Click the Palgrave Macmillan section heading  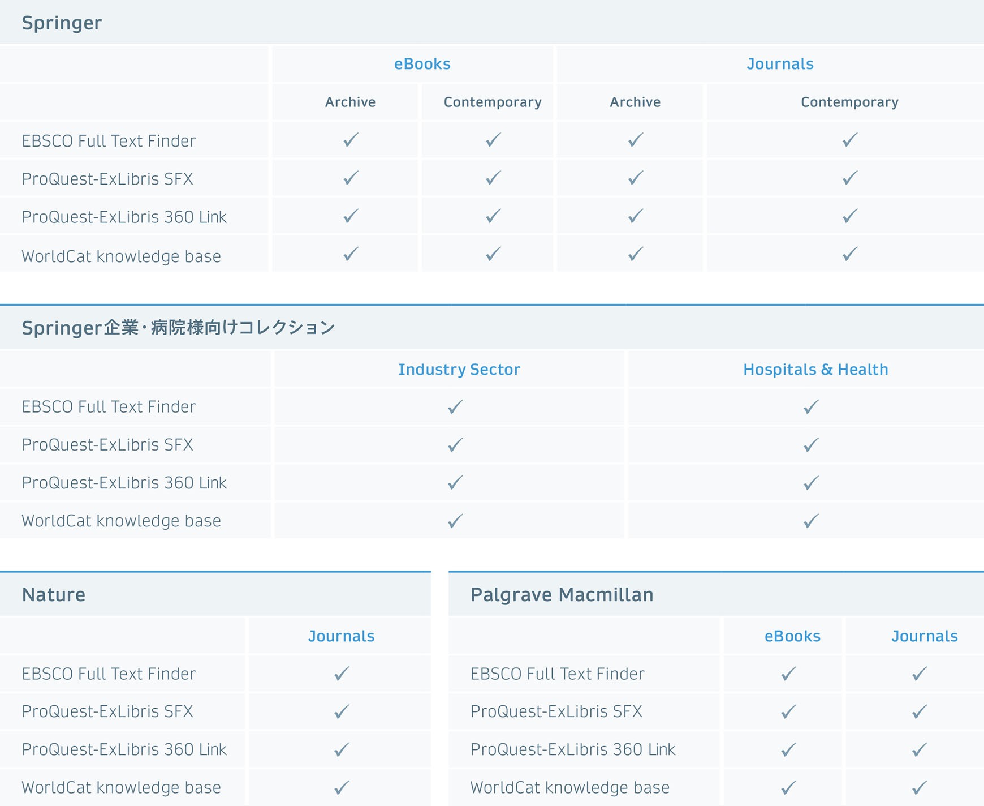[x=562, y=595]
